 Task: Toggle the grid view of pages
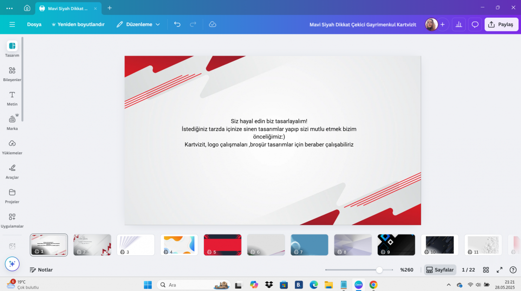pos(486,270)
